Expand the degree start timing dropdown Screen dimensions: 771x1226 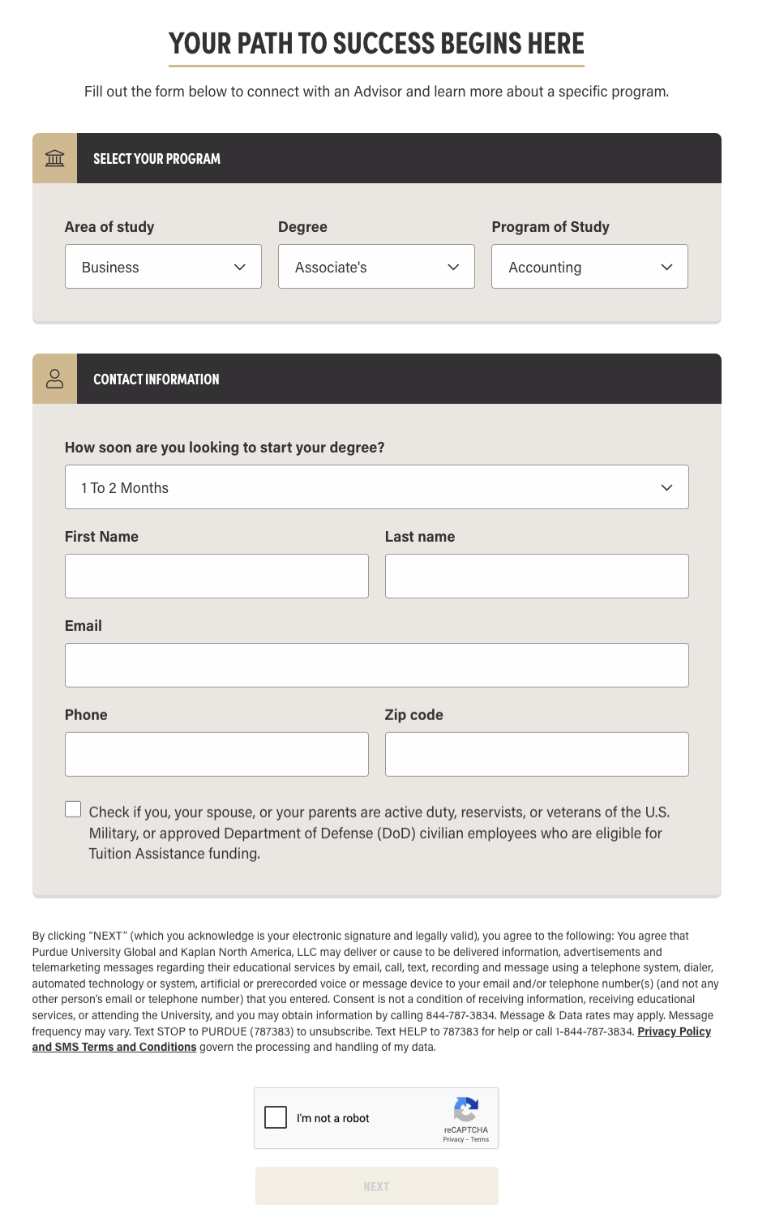click(376, 487)
